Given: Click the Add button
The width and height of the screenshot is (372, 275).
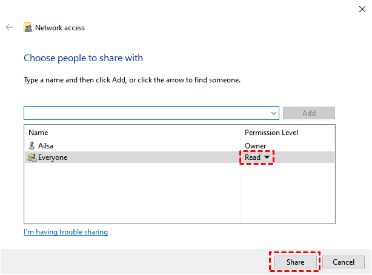Looking at the screenshot, I should coord(308,113).
